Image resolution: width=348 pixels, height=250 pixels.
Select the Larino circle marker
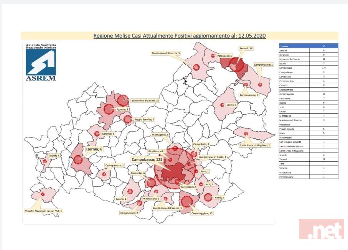click(x=221, y=104)
